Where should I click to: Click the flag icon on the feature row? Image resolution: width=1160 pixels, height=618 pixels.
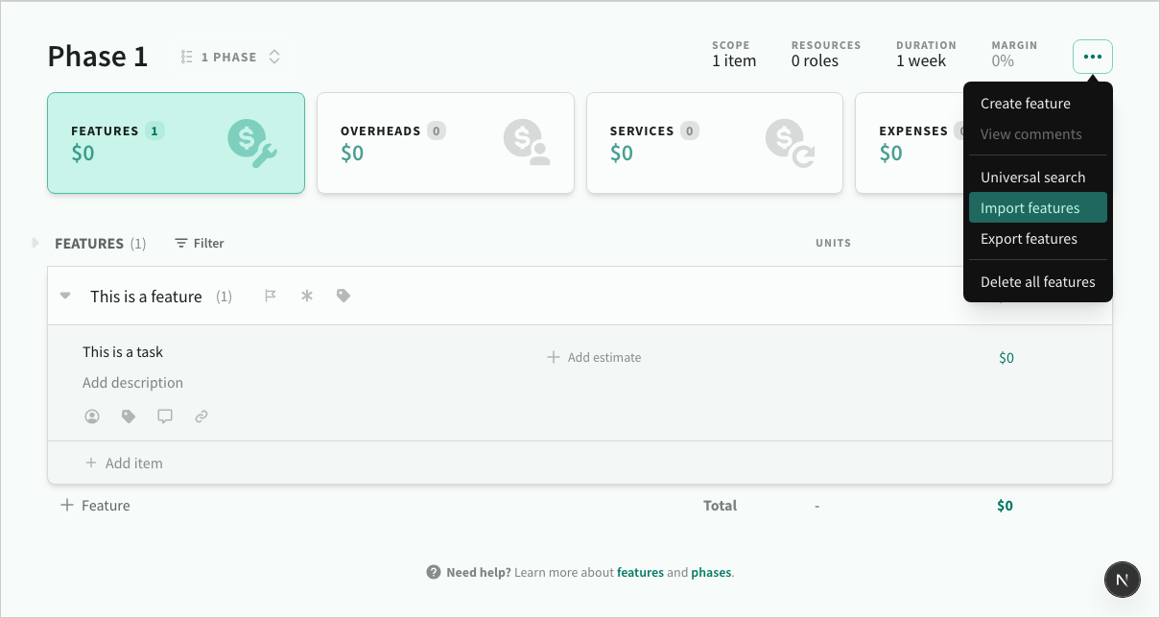click(271, 297)
